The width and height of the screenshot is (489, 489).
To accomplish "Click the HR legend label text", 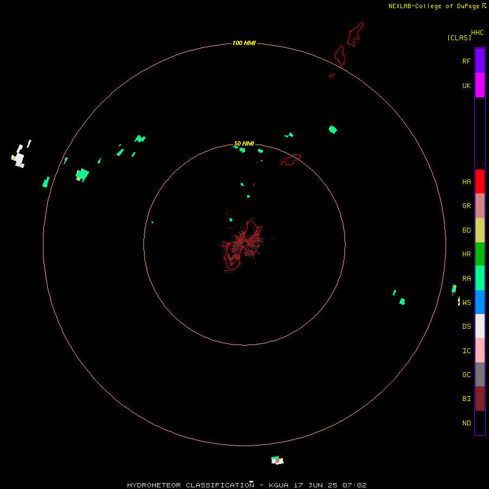I will tap(467, 254).
